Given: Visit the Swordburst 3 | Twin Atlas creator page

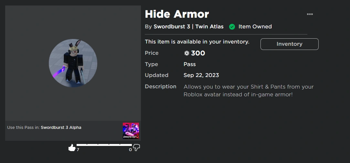Looking at the screenshot, I should [x=188, y=27].
